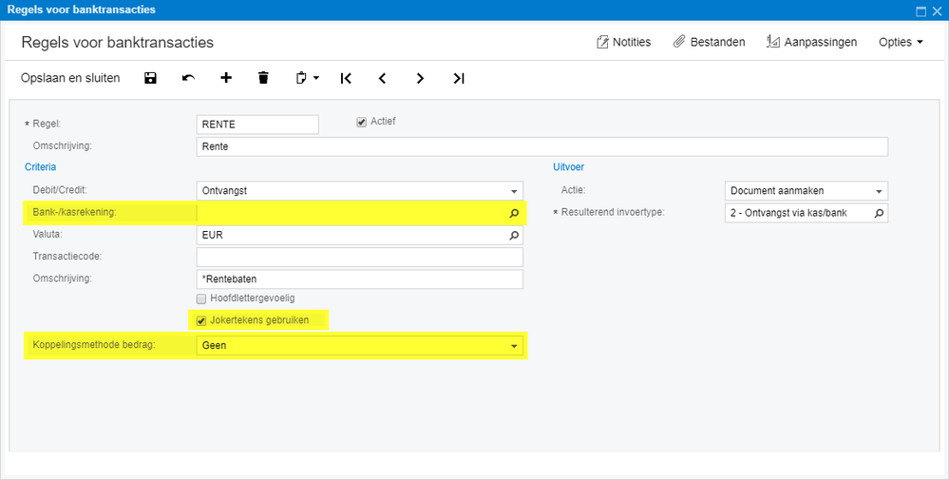Enable the Hoofdlettergevoelig checkbox

(201, 298)
